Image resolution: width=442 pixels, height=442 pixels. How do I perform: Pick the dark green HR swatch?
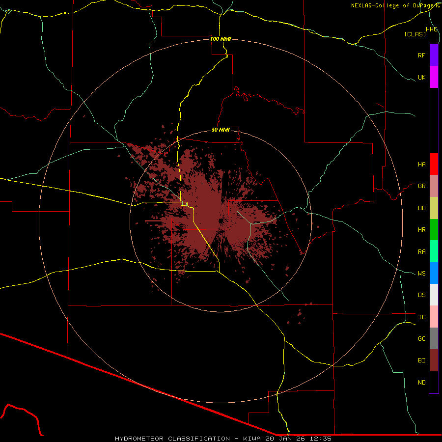pos(434,230)
